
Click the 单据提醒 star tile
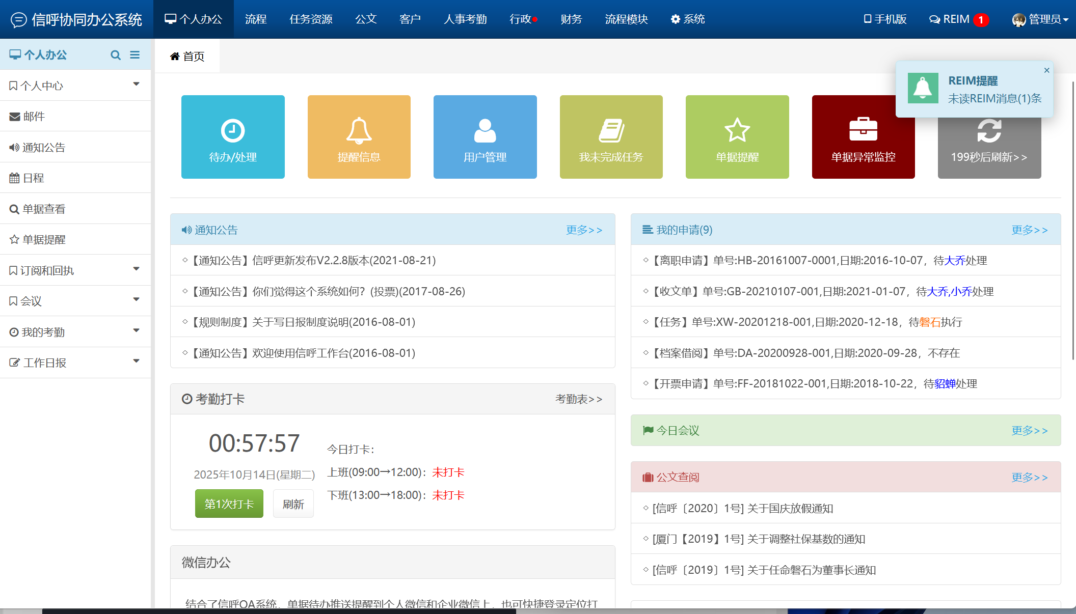point(737,136)
